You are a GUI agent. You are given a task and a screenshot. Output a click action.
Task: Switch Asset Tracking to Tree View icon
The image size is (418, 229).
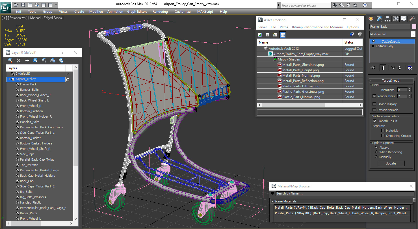(x=275, y=35)
